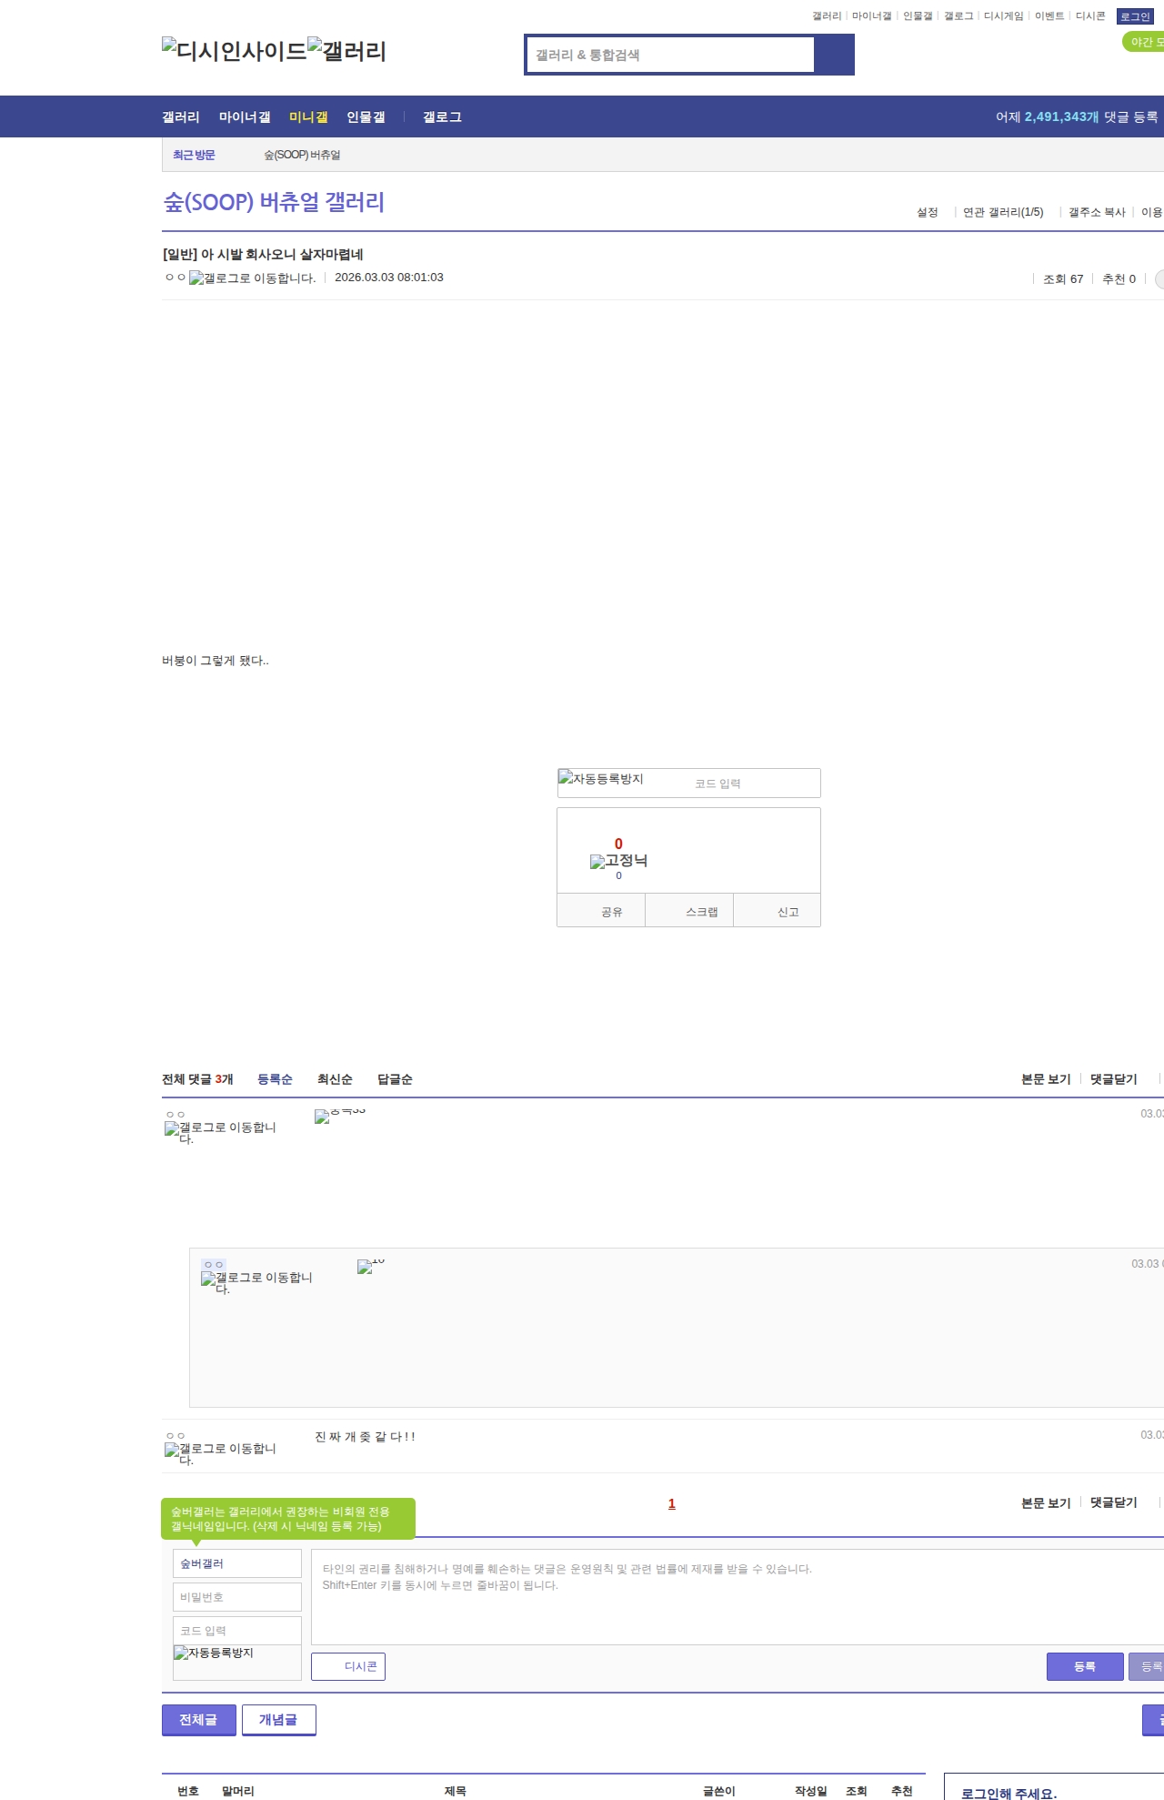Open first commenter's gallog icon

click(x=220, y=1129)
